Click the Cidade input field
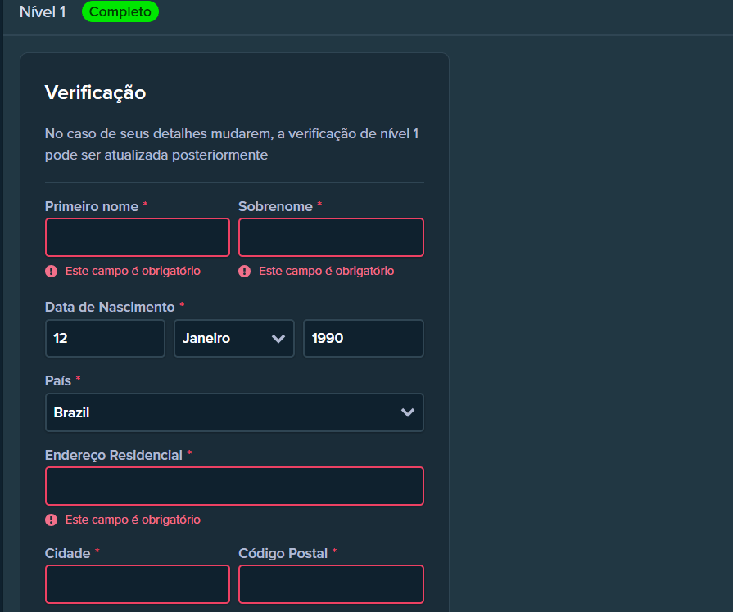The image size is (733, 612). pos(138,584)
